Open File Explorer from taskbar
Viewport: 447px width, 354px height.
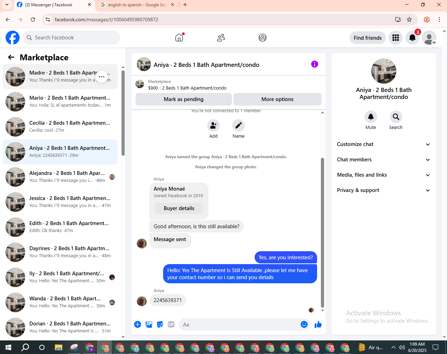click(x=58, y=347)
